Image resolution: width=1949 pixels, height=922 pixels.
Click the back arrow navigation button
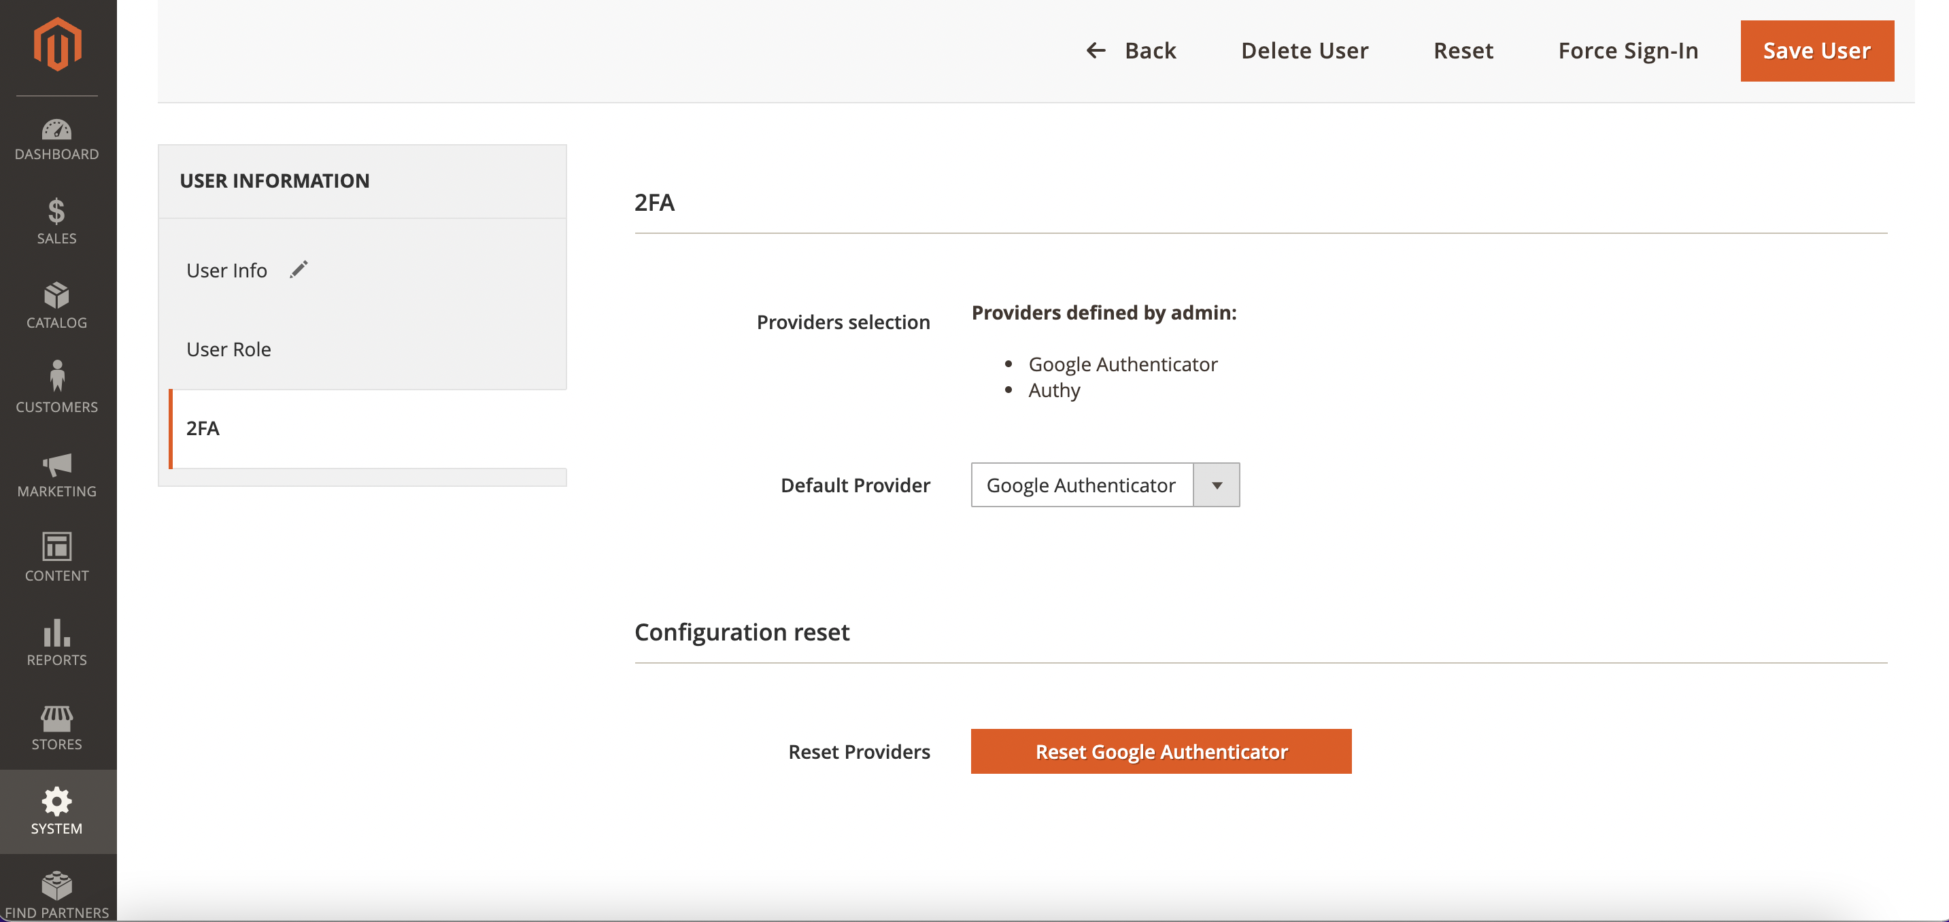tap(1093, 50)
